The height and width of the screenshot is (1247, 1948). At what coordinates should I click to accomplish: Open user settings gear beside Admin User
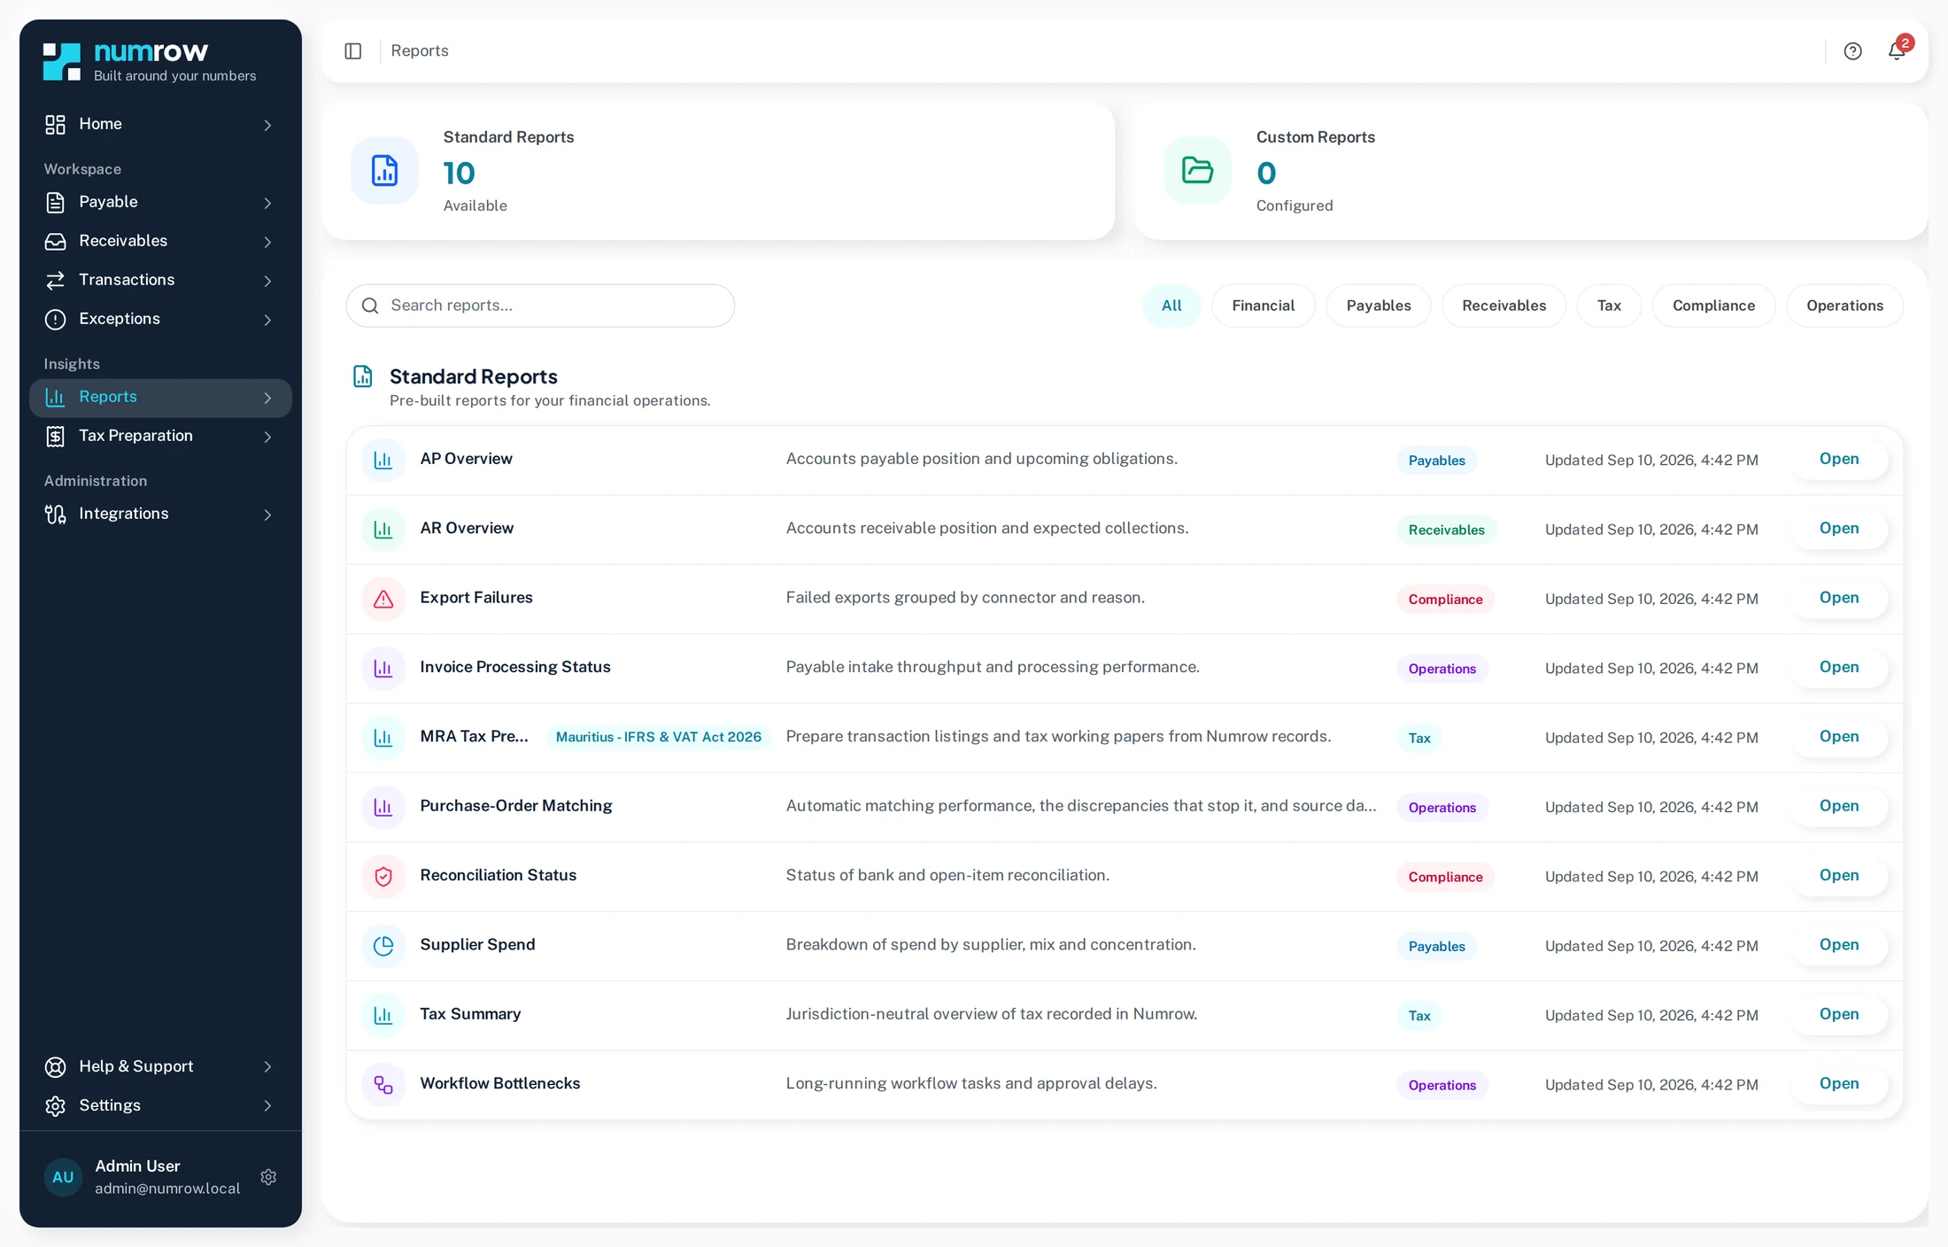(268, 1177)
